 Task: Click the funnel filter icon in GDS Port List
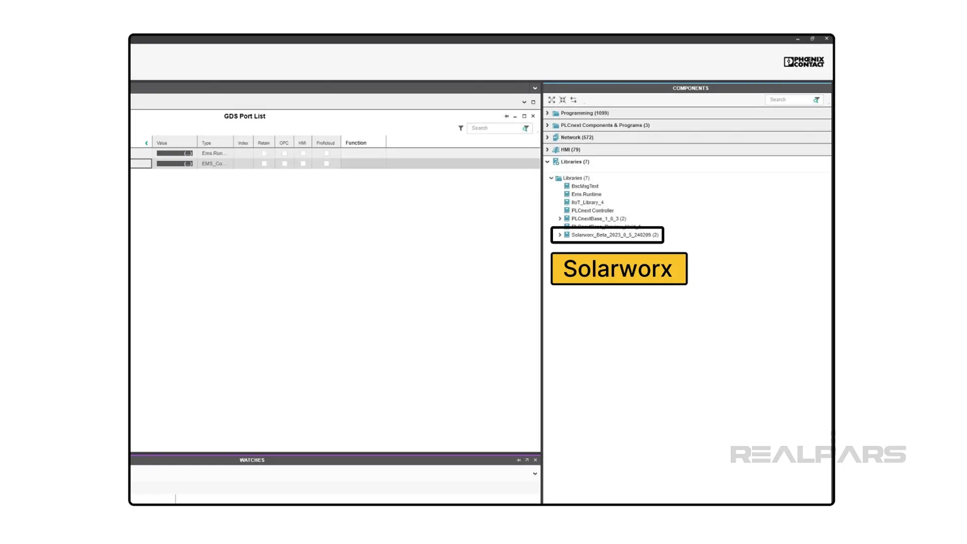[460, 128]
